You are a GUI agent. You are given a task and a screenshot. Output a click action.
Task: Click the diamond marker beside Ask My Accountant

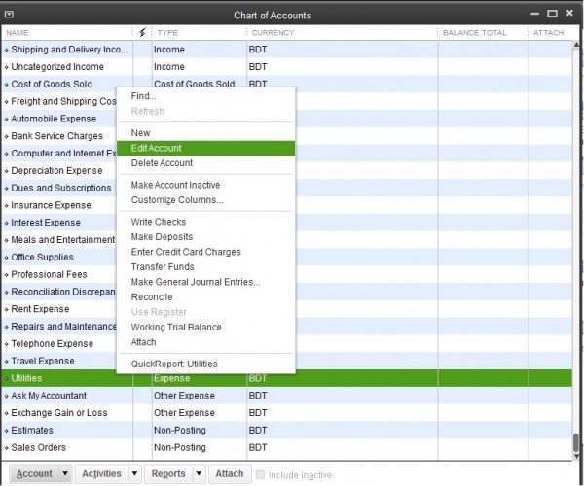pos(6,396)
